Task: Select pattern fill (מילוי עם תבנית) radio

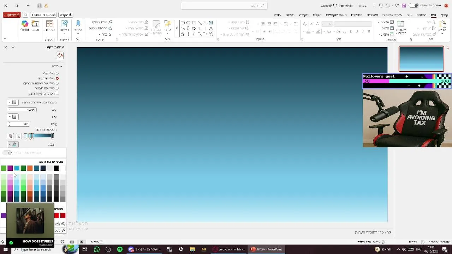Action: [57, 88]
